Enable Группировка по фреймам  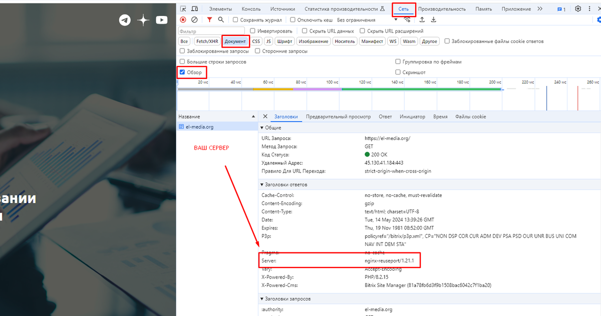398,61
